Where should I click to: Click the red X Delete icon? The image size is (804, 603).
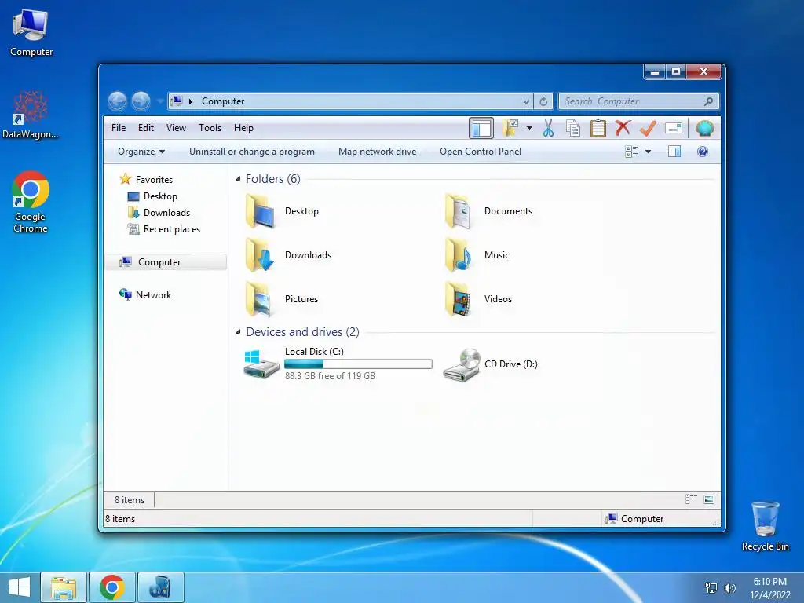(x=623, y=128)
